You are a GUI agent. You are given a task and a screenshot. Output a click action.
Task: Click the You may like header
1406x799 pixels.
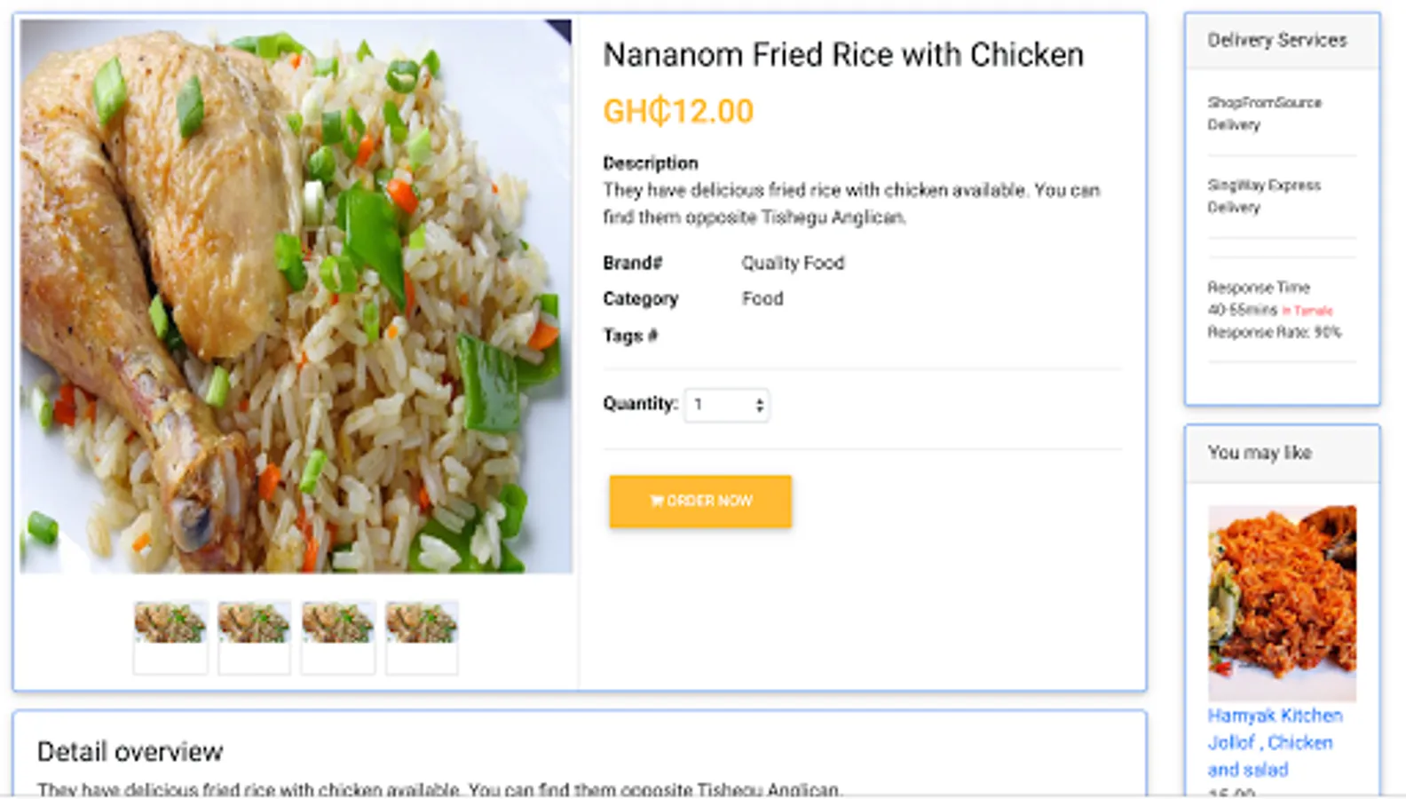1259,453
